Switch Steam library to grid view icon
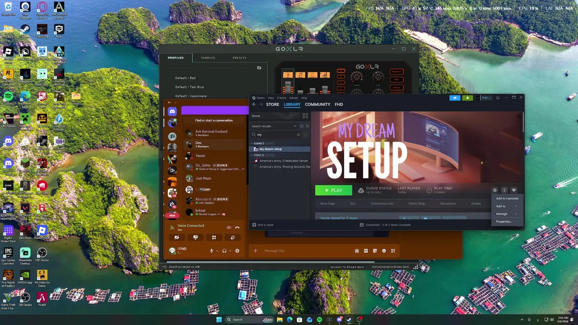Viewport: 578px width, 325px height. pos(305,116)
